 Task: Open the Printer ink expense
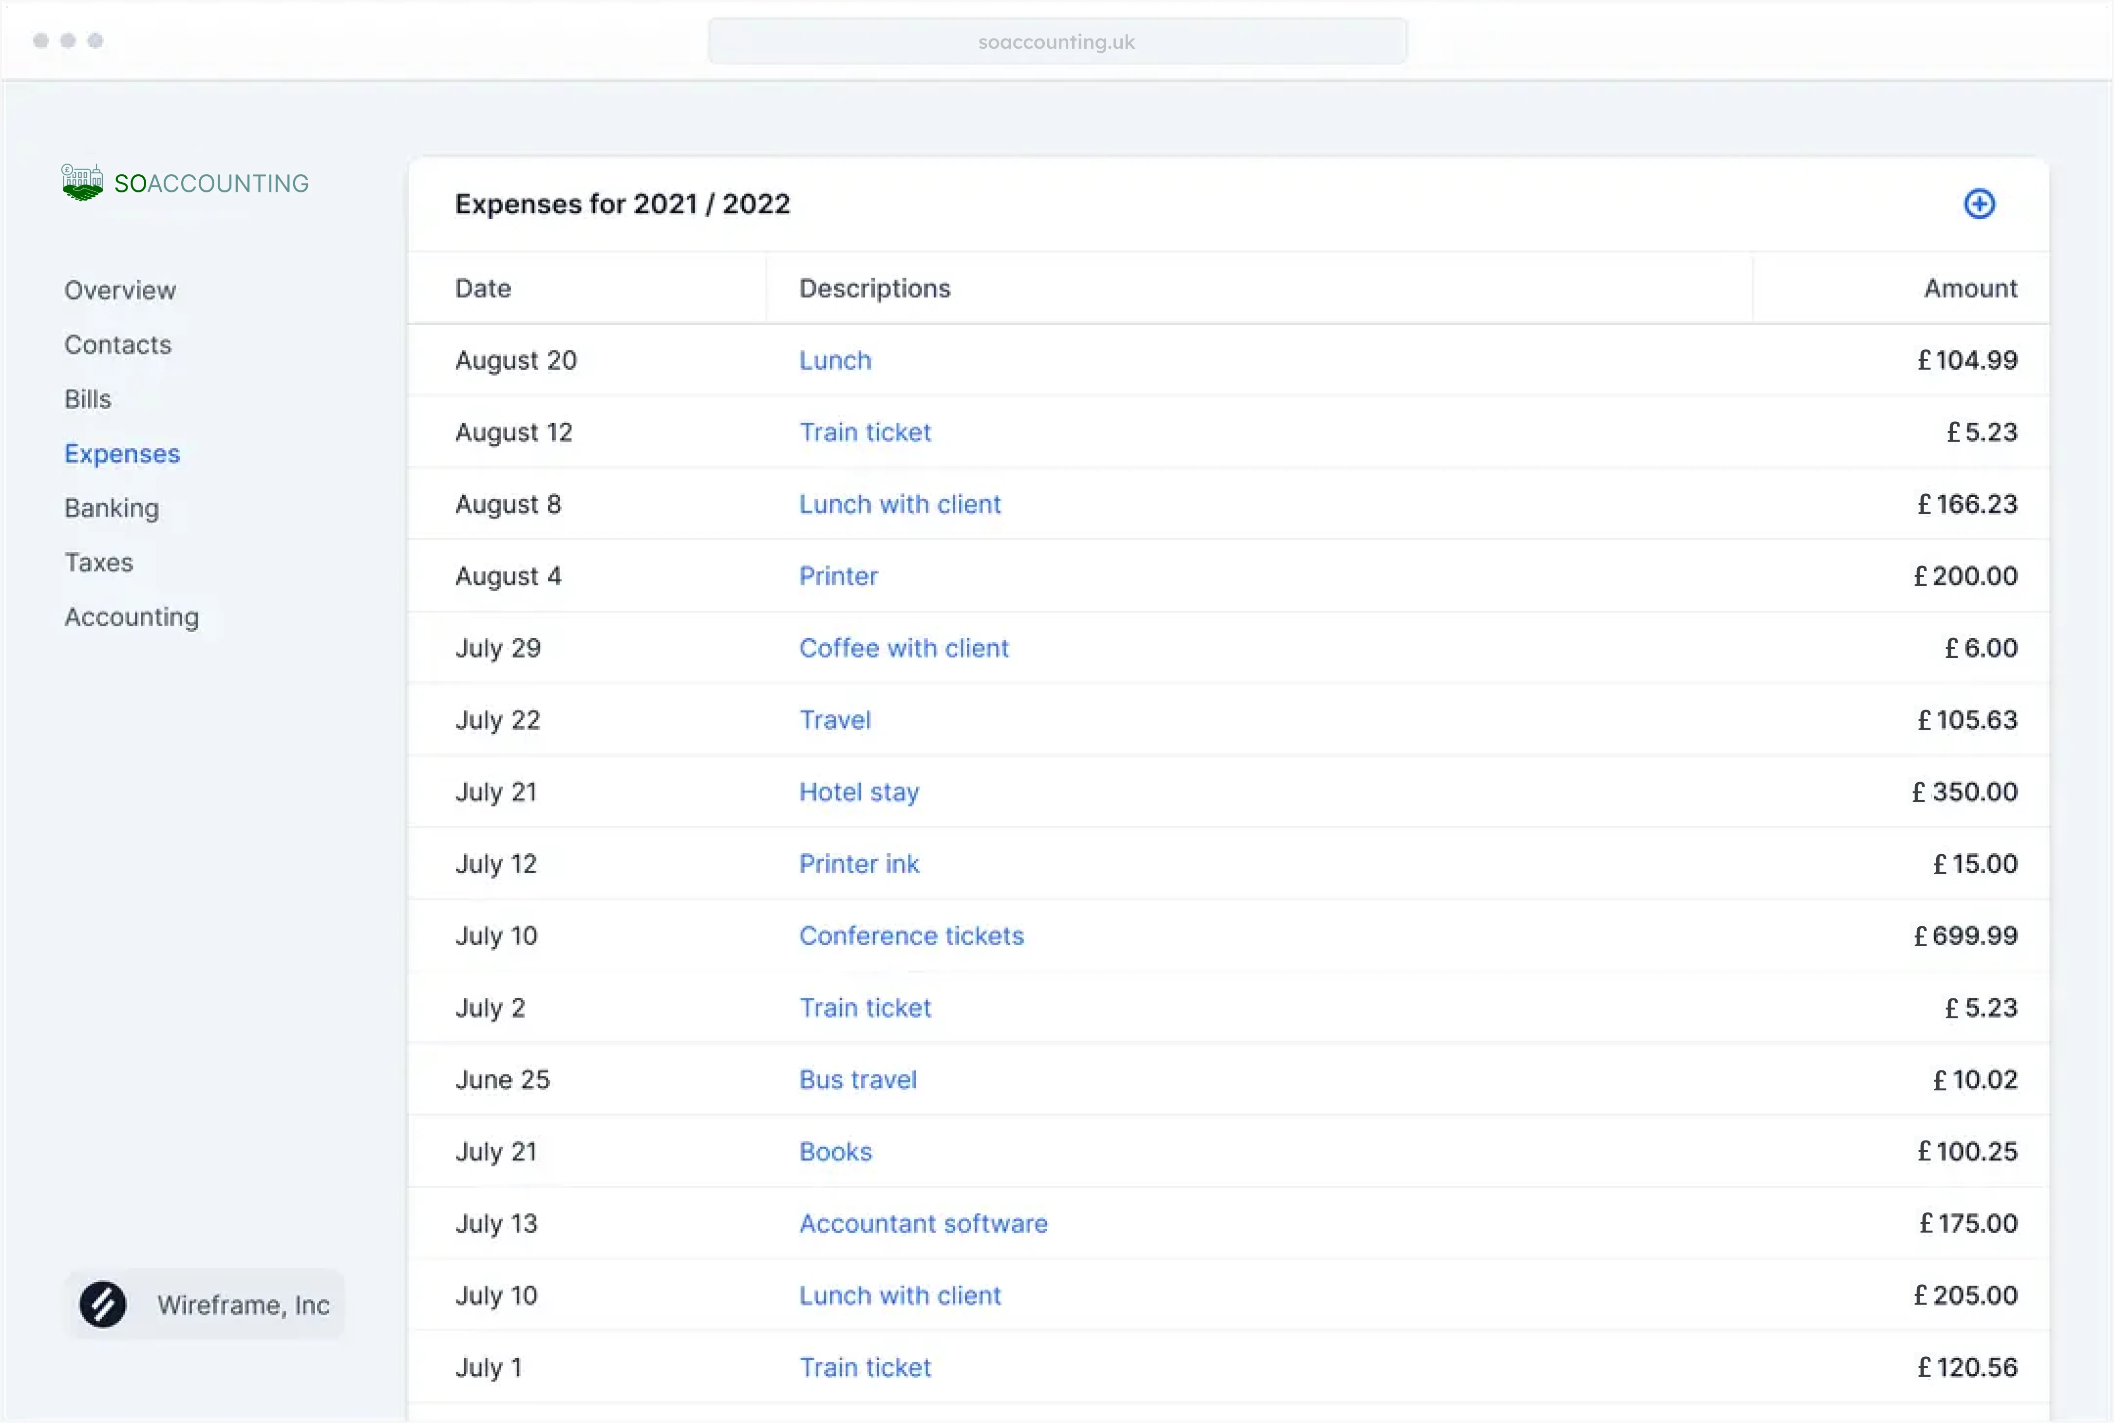coord(859,863)
